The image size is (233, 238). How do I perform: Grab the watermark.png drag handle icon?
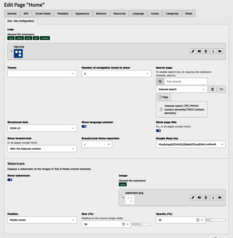(x=219, y=197)
